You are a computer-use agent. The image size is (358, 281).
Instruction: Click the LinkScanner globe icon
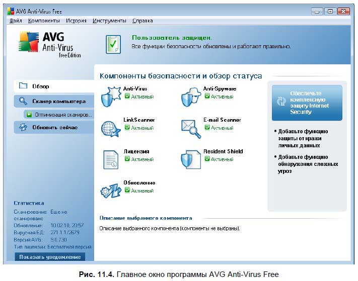pos(111,129)
